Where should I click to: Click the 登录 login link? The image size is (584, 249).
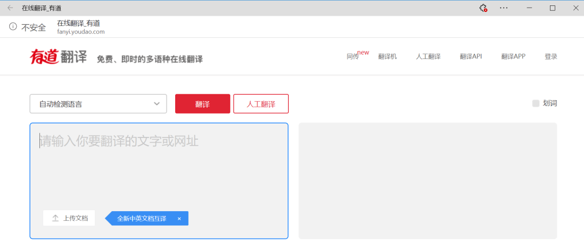coord(551,57)
